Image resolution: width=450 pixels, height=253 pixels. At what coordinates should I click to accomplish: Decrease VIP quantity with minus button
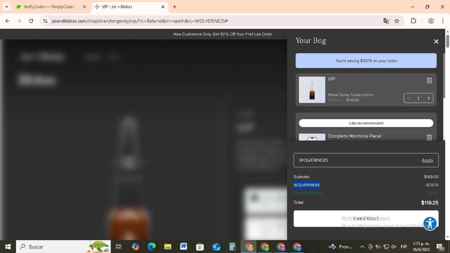point(408,98)
